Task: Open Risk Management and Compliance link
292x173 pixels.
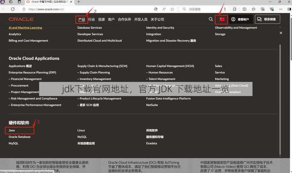Action: point(33,99)
